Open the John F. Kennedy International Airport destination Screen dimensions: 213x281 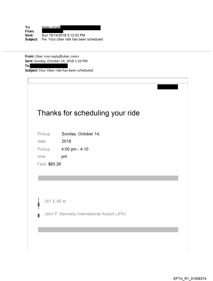coord(85,214)
